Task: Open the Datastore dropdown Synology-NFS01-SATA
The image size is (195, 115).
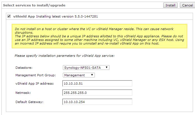Action: coord(86,67)
